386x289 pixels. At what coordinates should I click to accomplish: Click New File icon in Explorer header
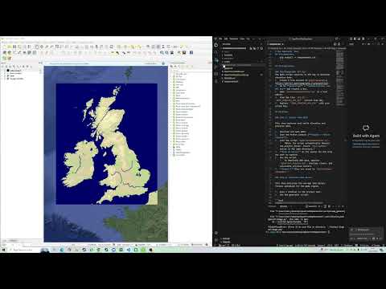click(x=251, y=48)
